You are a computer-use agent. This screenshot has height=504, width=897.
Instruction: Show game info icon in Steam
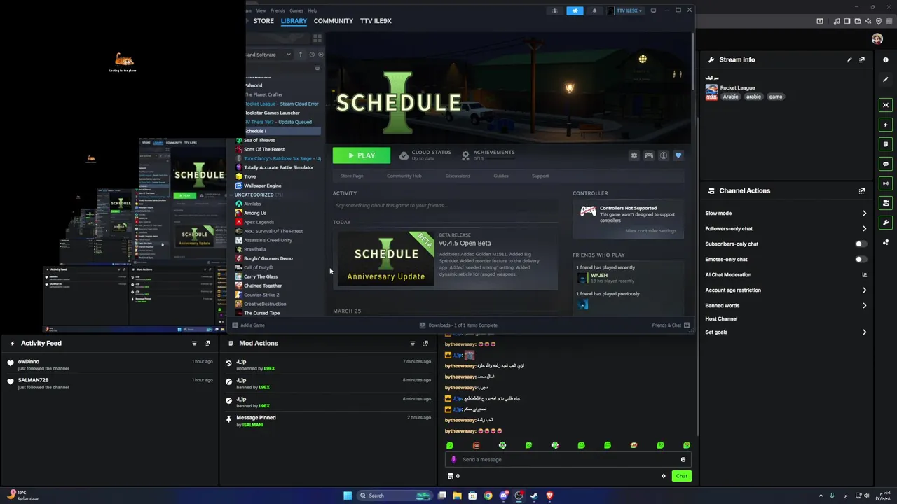(x=664, y=155)
